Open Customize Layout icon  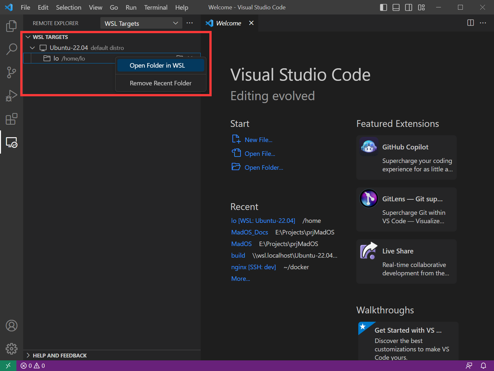[x=421, y=7]
